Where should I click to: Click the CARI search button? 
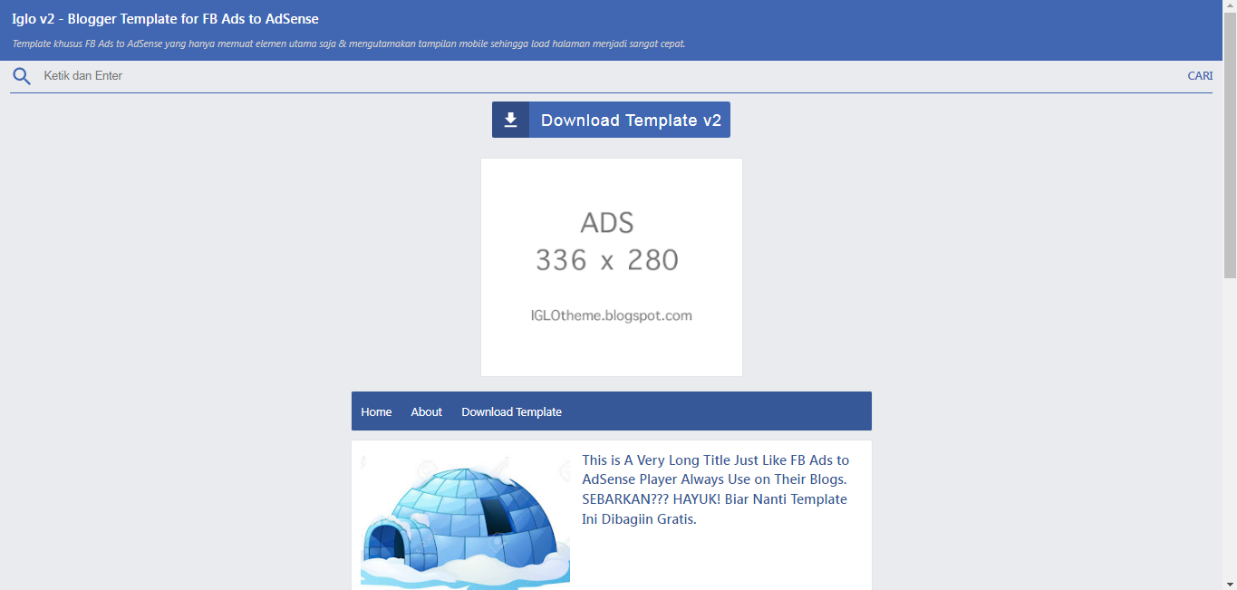point(1200,76)
